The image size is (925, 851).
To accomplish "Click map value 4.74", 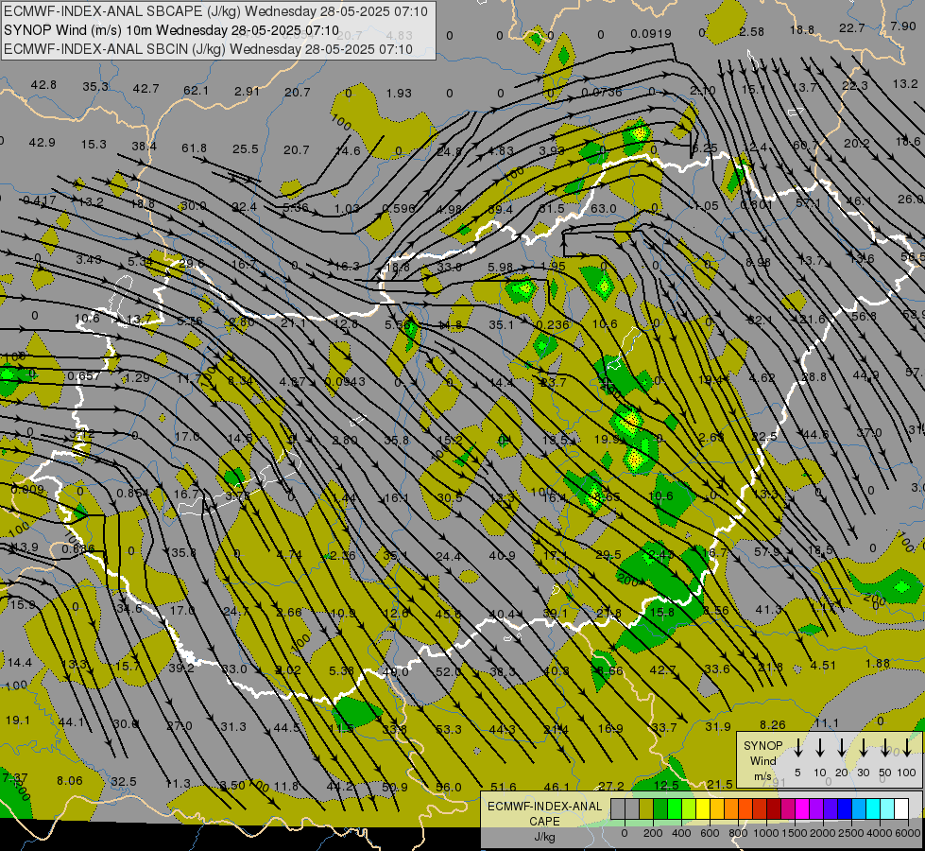I will 289,555.
